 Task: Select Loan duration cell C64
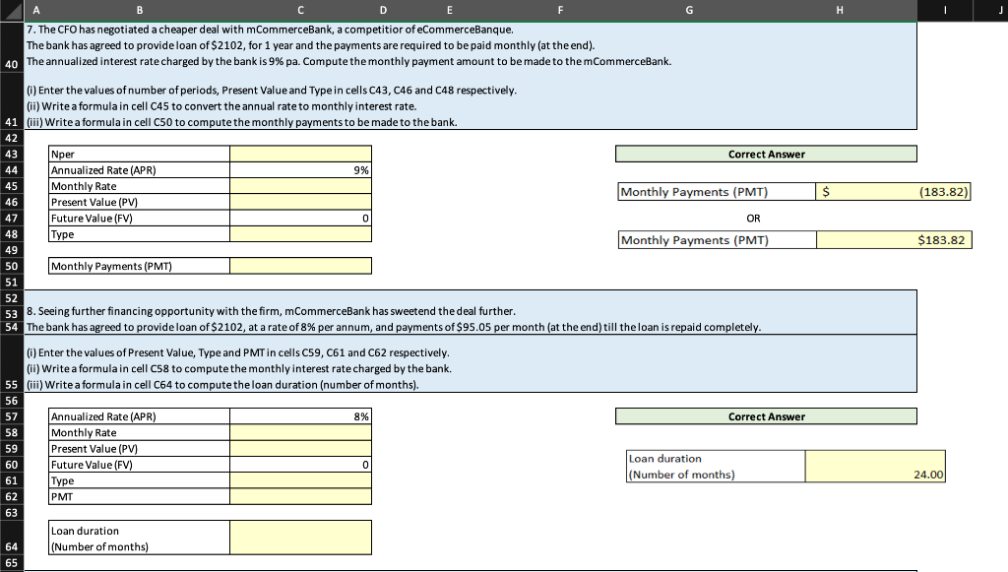pyautogui.click(x=300, y=538)
